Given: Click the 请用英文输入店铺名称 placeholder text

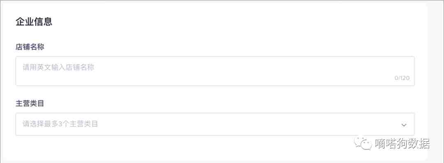Looking at the screenshot, I should 58,68.
